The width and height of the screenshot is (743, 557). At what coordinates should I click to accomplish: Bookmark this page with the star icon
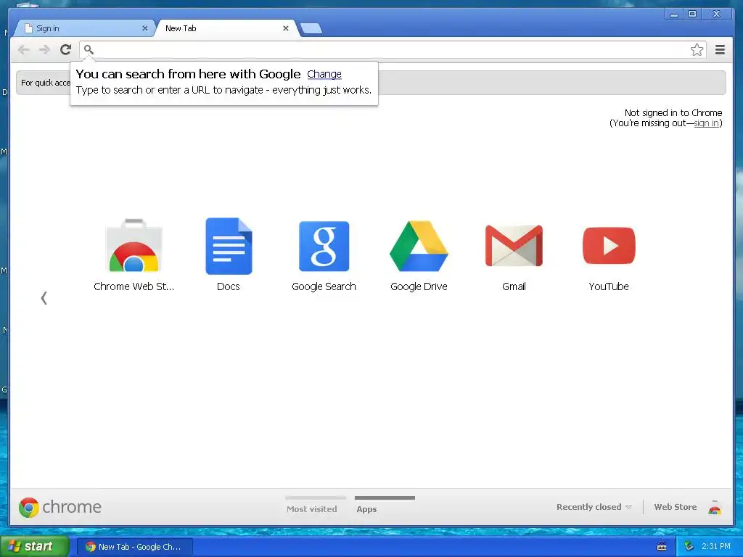click(697, 50)
